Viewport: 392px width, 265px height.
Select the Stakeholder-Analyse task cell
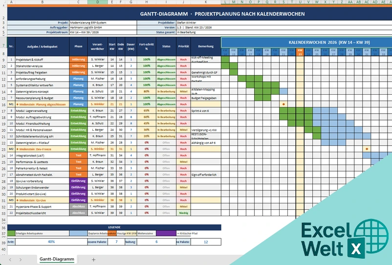tap(42, 66)
